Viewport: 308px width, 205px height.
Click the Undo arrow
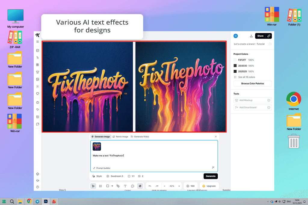tap(150, 186)
